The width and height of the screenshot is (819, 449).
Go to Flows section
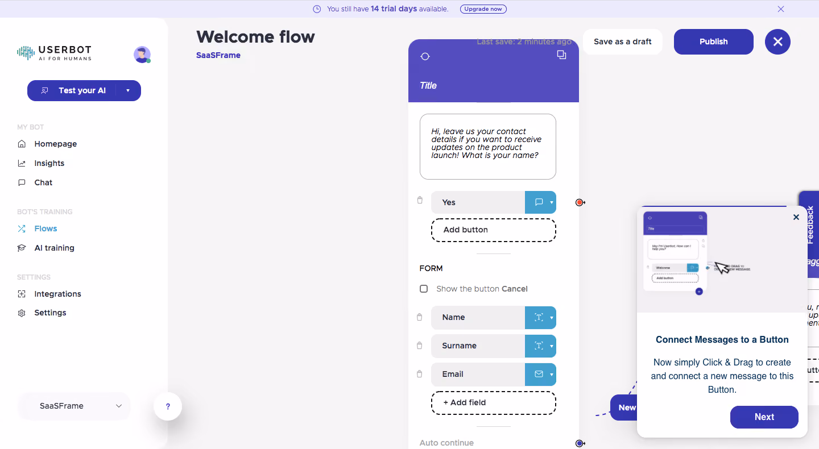click(45, 228)
